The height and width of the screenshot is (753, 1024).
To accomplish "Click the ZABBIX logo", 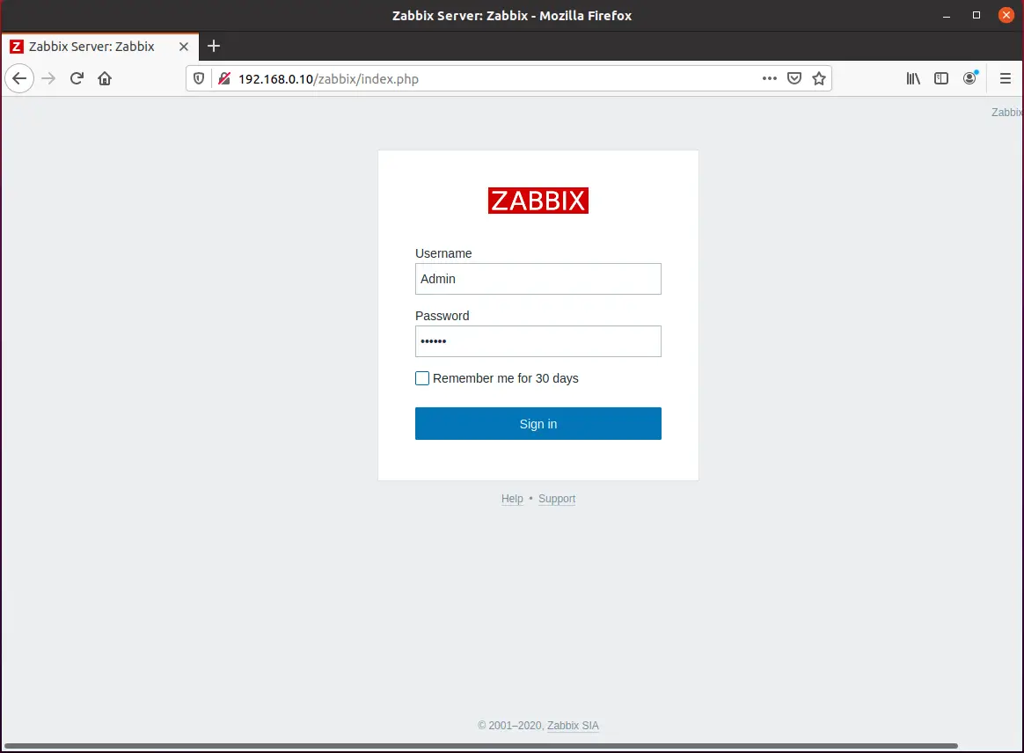I will point(538,201).
